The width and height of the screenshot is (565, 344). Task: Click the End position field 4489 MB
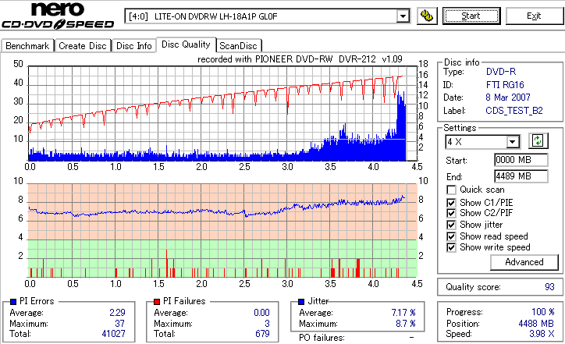521,176
